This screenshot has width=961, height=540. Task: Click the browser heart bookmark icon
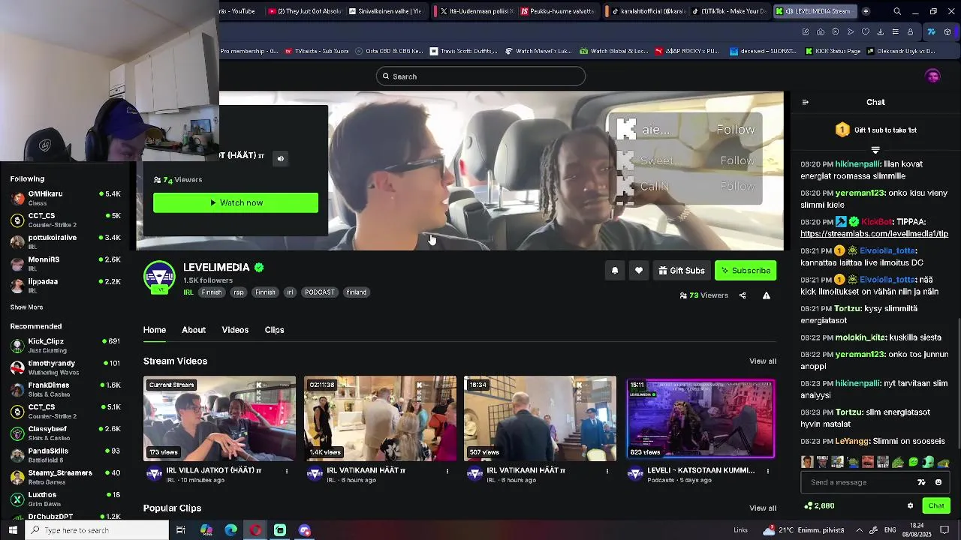(866, 31)
